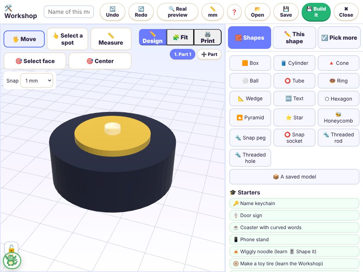This screenshot has height=272, width=363.
Task: Save the model with Save button
Action: coord(286,12)
